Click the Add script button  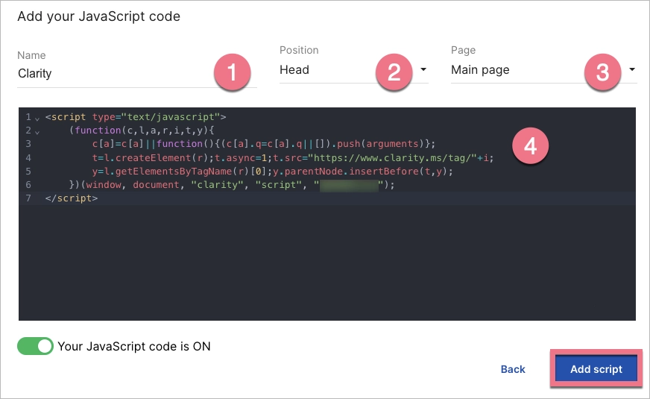(596, 369)
